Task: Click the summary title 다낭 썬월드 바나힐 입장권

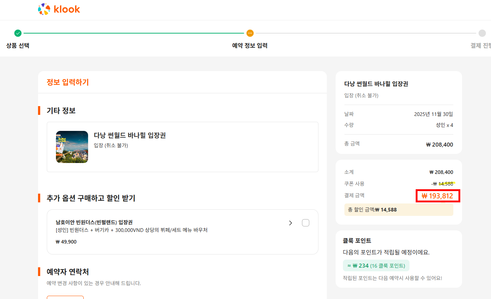Action: [376, 84]
